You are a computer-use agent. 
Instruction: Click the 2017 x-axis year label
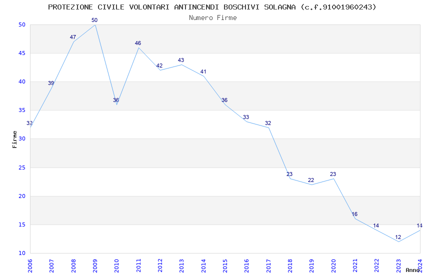[268, 266]
